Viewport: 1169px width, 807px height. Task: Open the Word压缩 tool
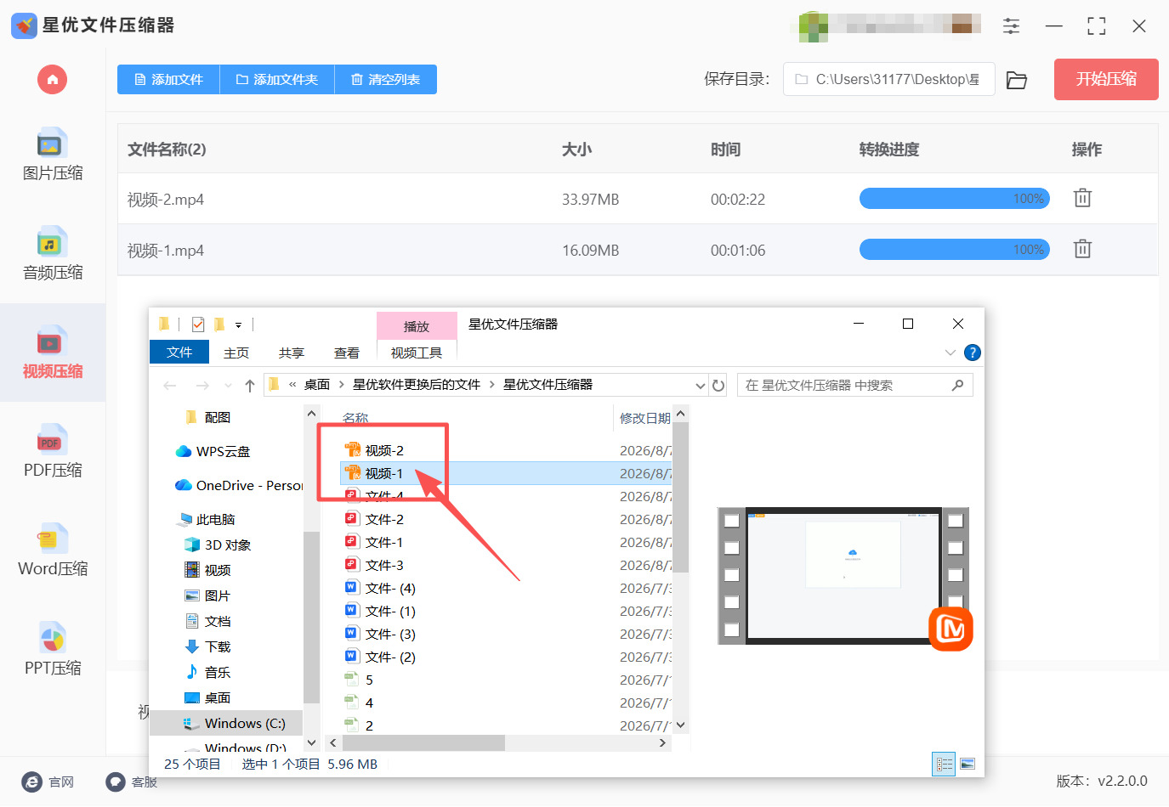(52, 551)
